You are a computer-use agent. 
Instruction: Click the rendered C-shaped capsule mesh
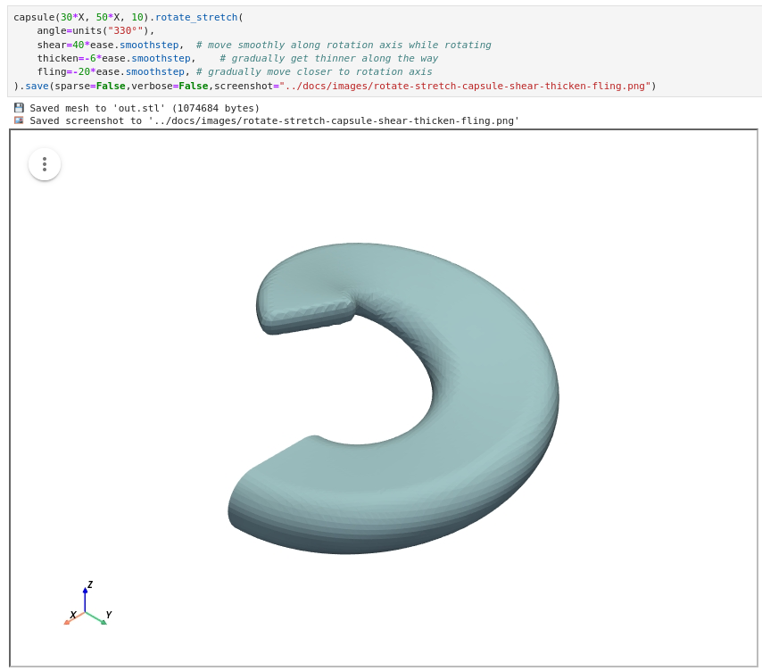pyautogui.click(x=393, y=398)
